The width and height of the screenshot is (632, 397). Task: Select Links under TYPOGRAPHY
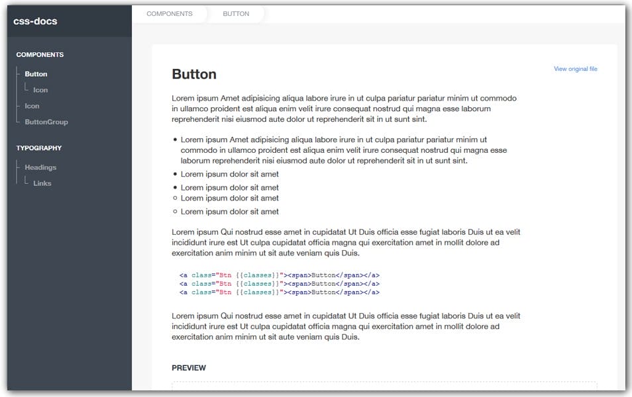pos(42,183)
